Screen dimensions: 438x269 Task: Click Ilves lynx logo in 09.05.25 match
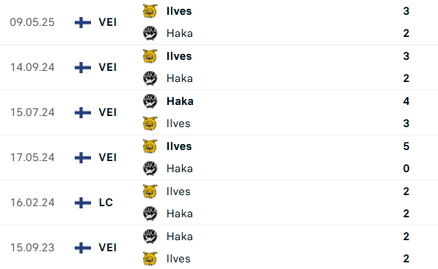150,11
